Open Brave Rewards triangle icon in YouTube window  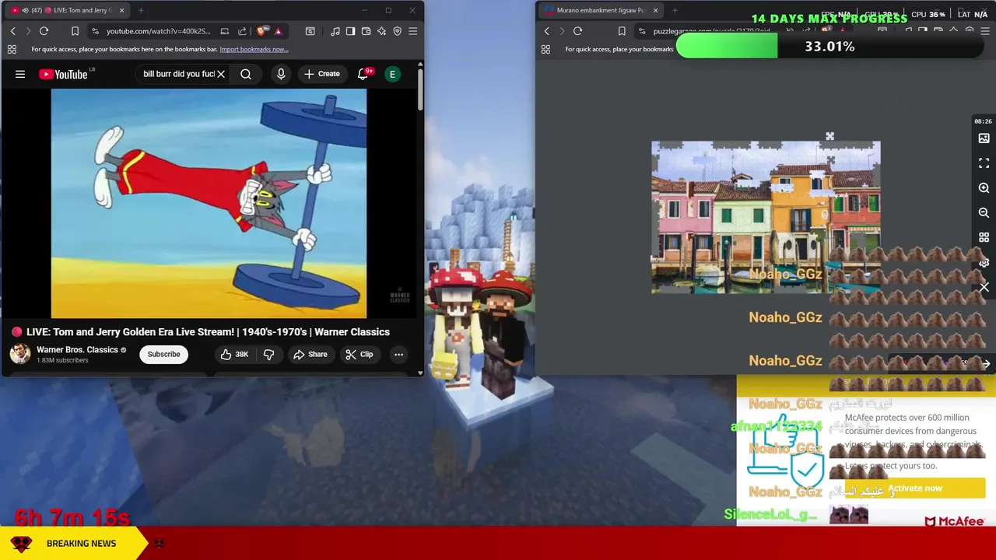coord(278,31)
